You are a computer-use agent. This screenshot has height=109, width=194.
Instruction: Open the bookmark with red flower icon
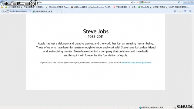click(x=125, y=7)
